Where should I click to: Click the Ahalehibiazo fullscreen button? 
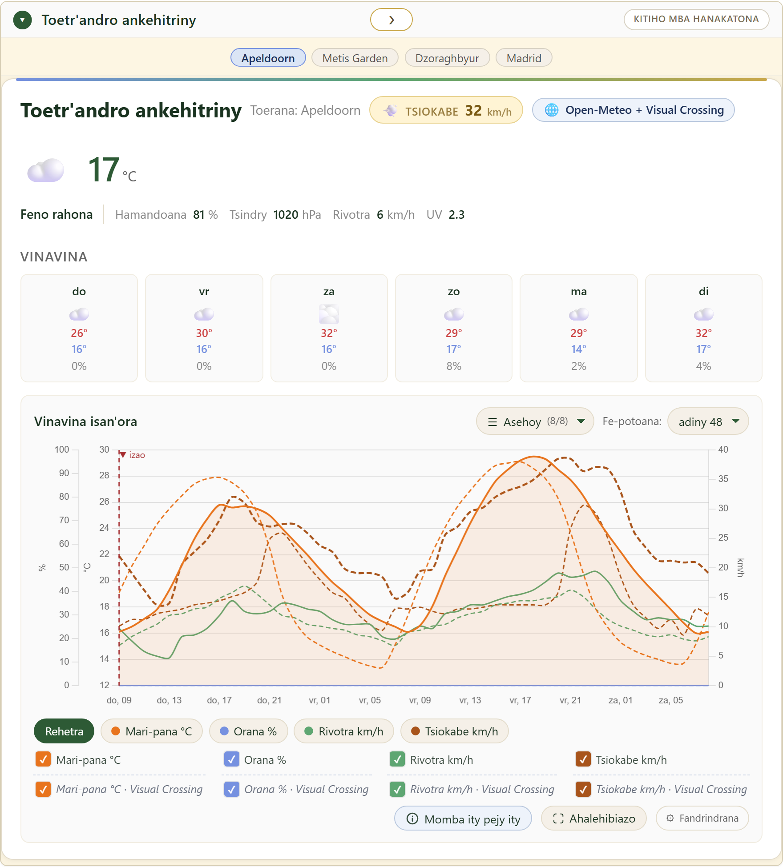tap(593, 819)
